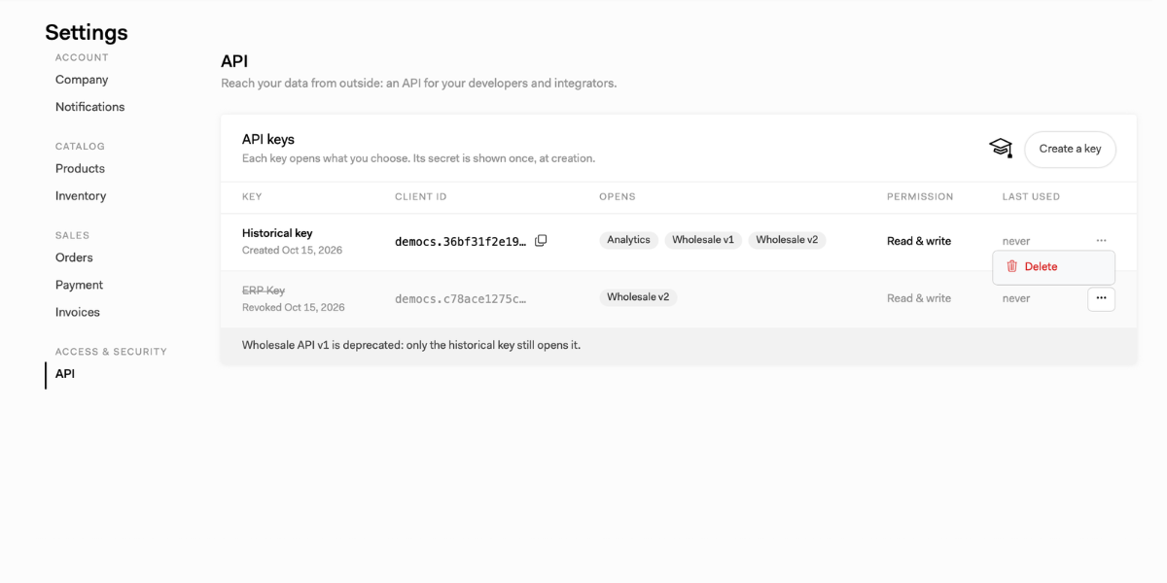The image size is (1167, 583).
Task: Open Notifications settings
Action: (89, 107)
